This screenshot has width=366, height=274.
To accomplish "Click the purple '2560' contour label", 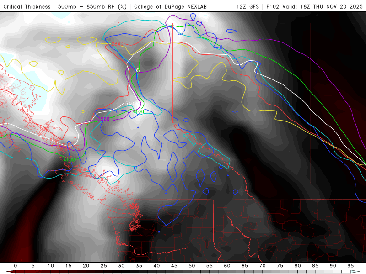I will [x=103, y=119].
